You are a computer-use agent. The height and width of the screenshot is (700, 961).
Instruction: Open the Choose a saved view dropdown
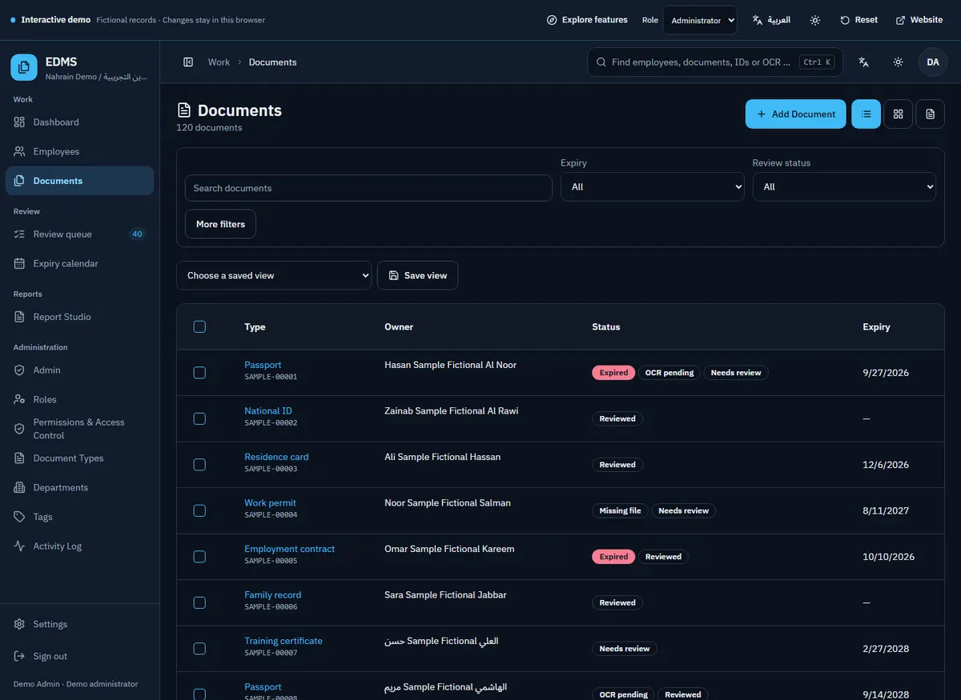[274, 275]
